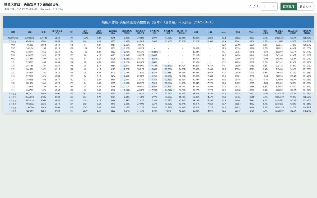The image size is (317, 198).
Task: Select the 5月汇总 row label
Action: pyautogui.click(x=13, y=97)
